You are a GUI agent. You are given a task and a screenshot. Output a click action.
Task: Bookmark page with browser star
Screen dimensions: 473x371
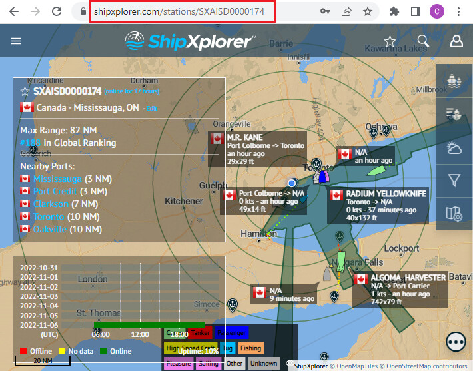tap(368, 11)
